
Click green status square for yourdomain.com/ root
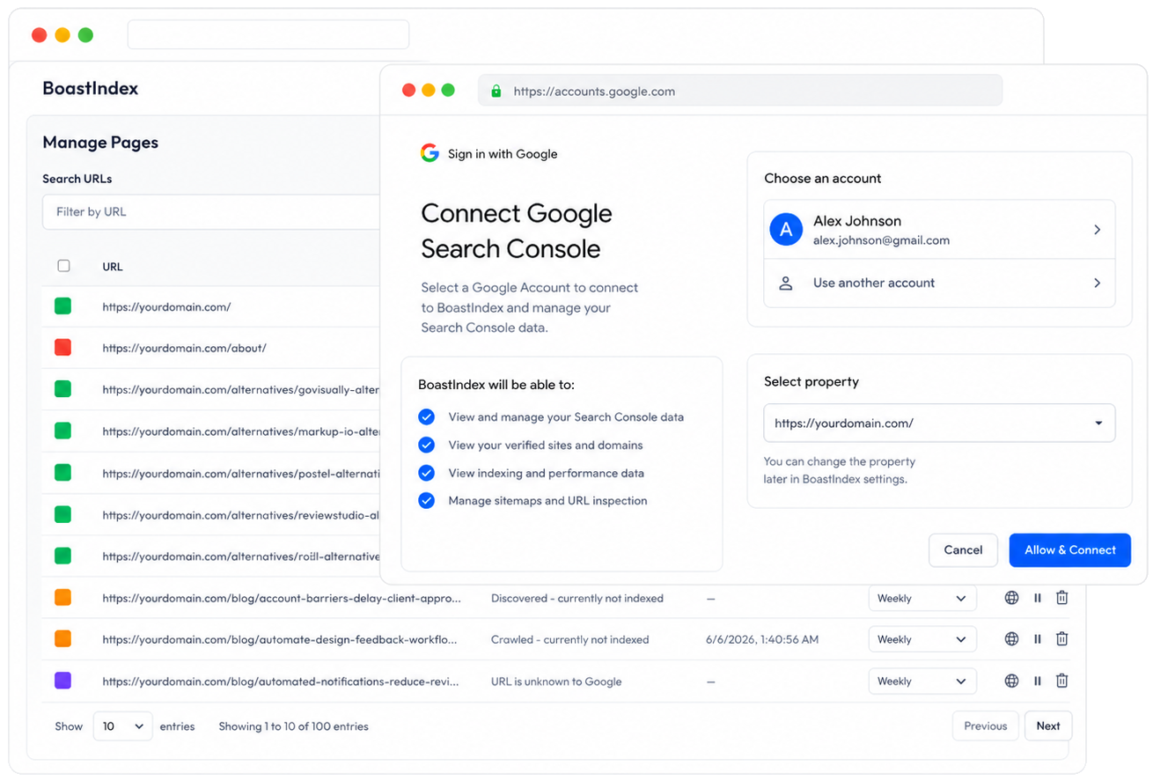click(62, 306)
